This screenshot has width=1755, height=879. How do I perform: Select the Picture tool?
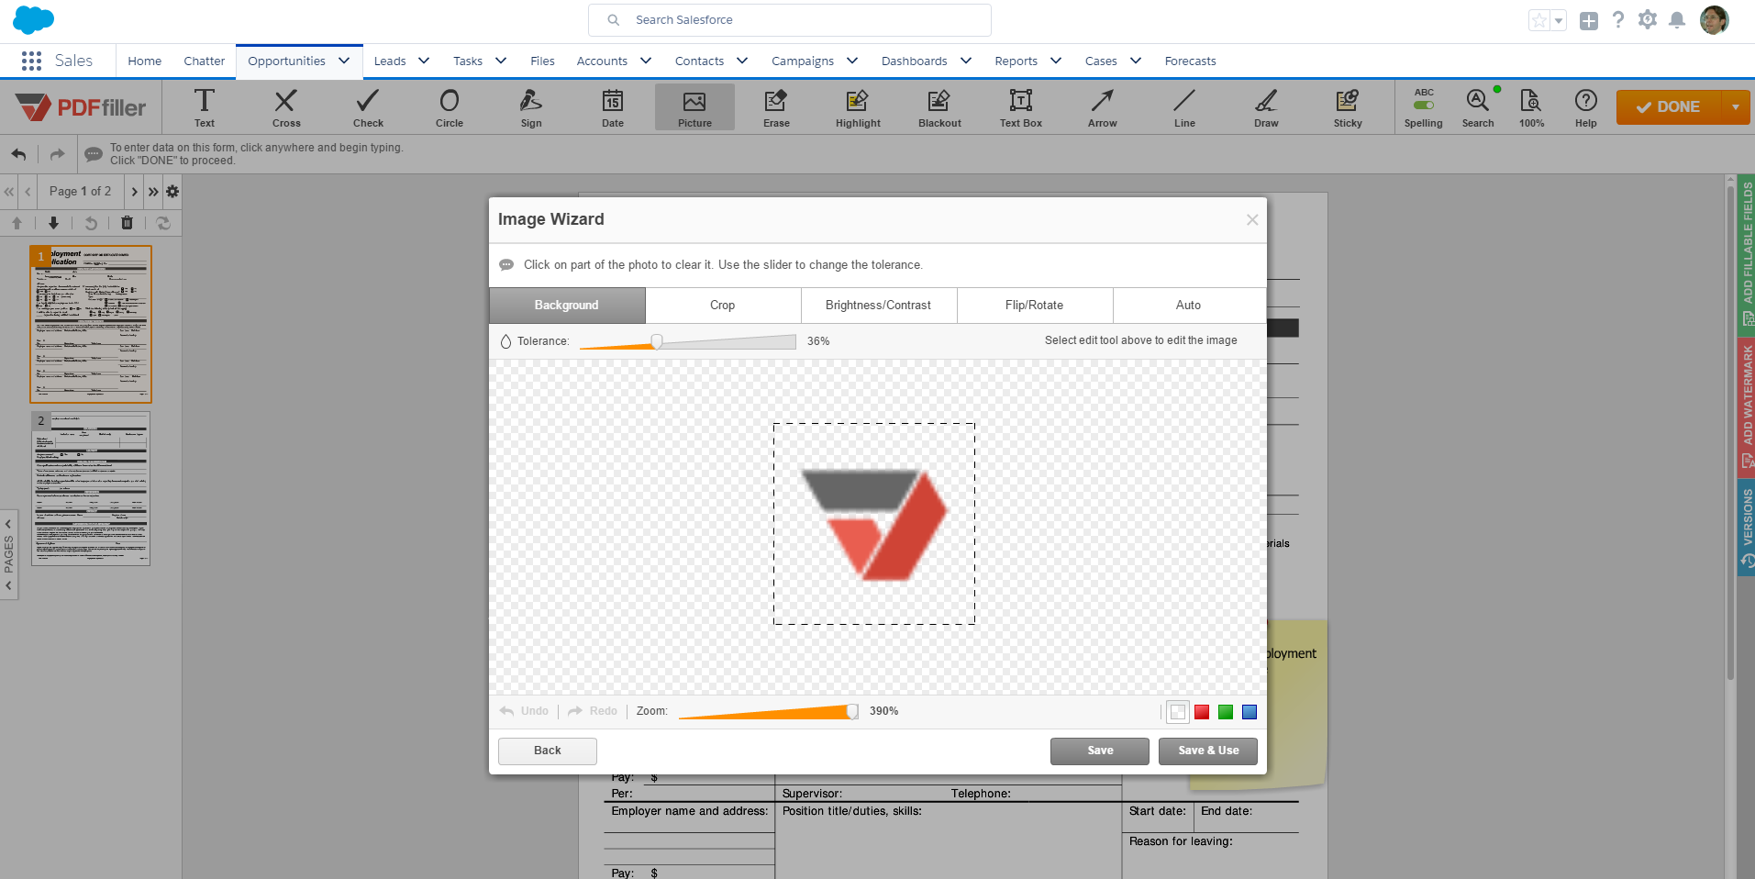point(694,106)
